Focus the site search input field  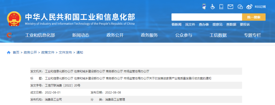(x=207, y=17)
